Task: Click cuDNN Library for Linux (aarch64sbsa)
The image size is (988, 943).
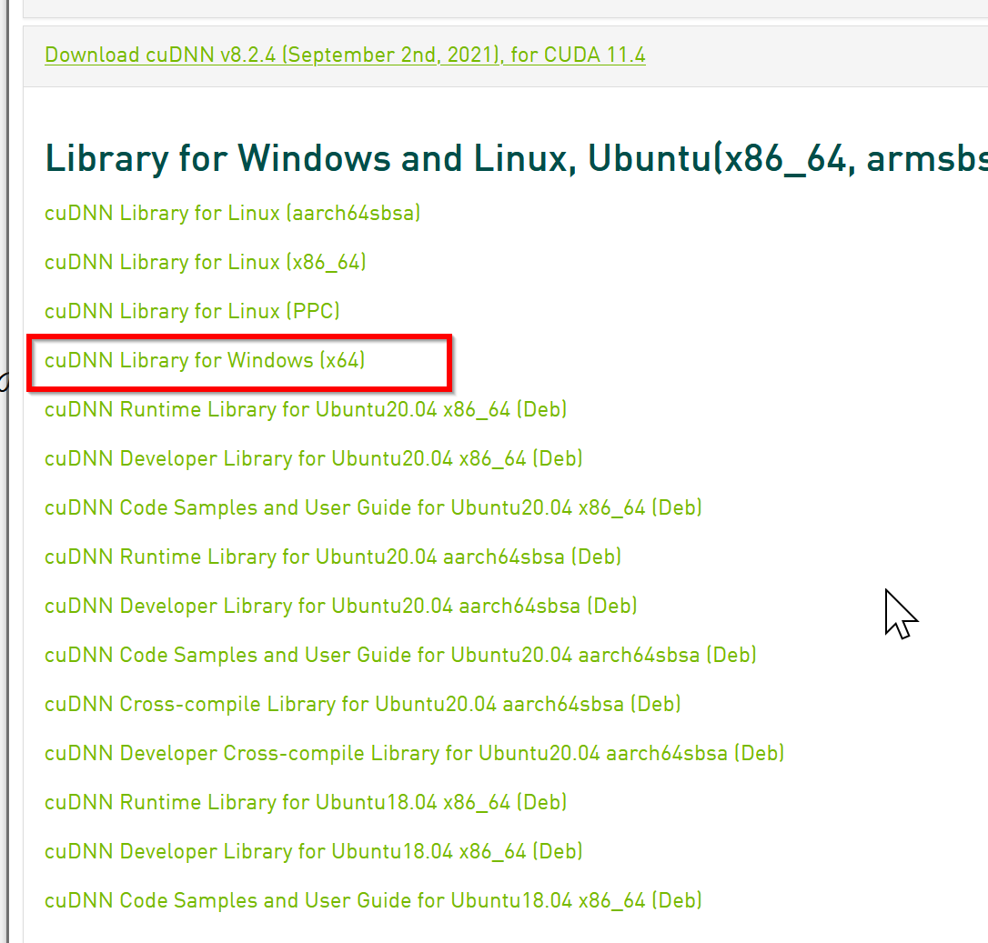Action: tap(233, 213)
